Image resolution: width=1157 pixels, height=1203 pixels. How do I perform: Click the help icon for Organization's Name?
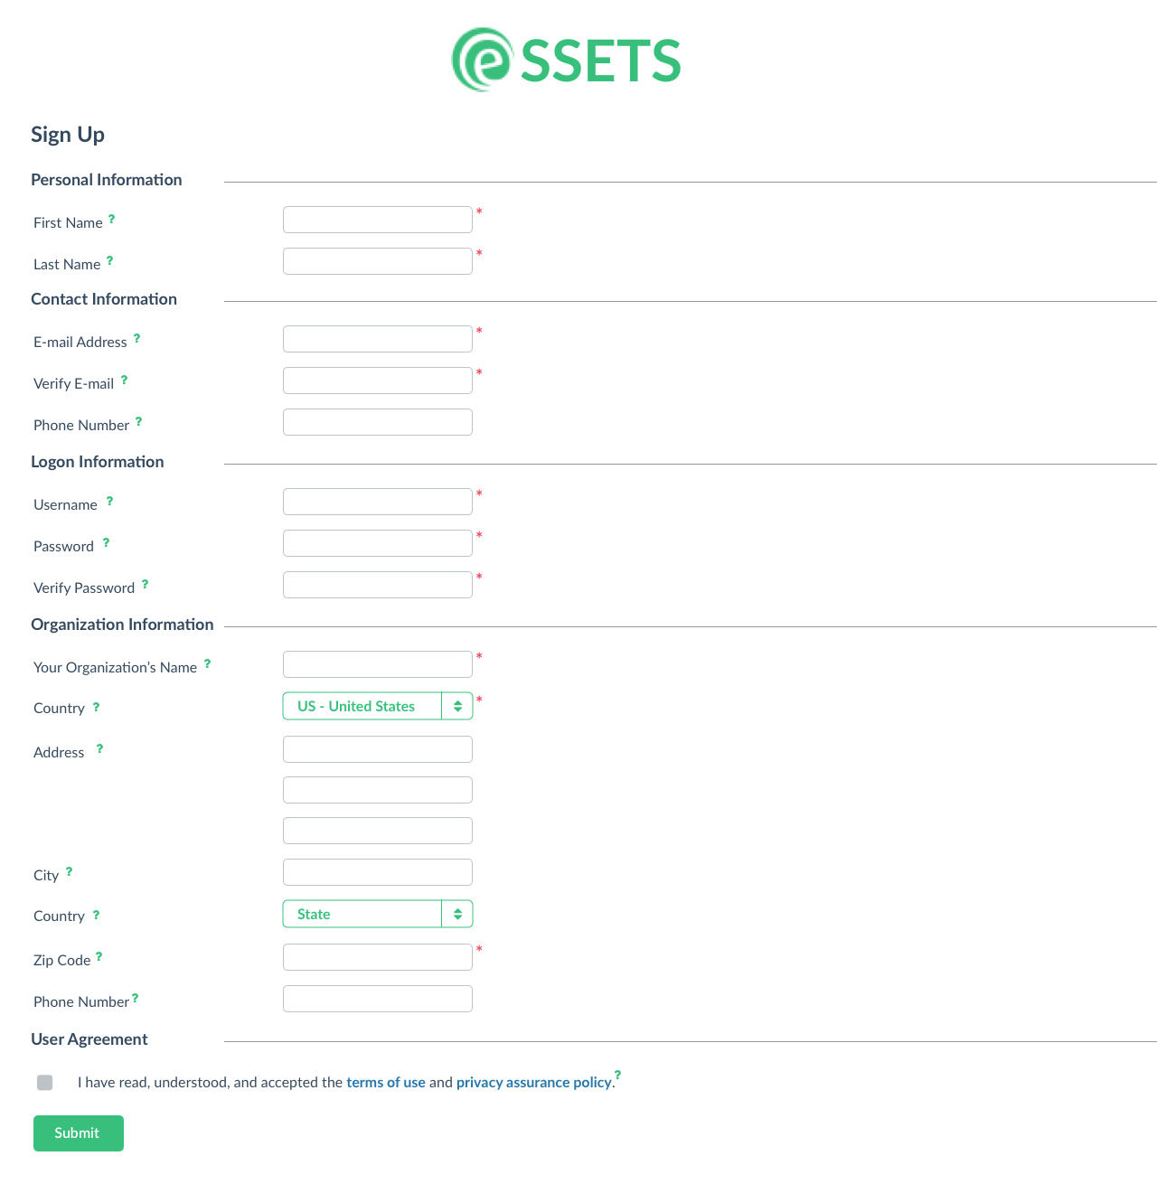coord(208,663)
